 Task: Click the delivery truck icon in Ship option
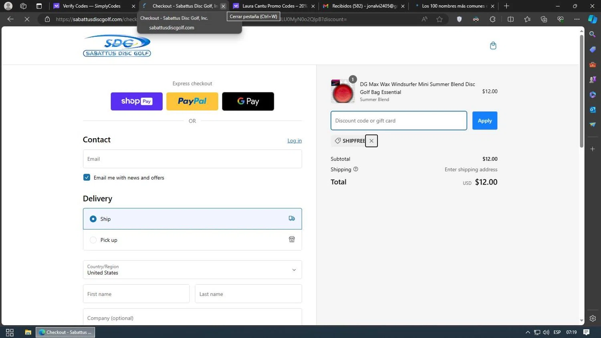(x=292, y=219)
